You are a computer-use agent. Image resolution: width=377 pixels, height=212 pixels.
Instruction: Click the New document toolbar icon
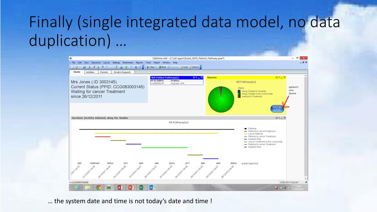pyautogui.click(x=73, y=67)
